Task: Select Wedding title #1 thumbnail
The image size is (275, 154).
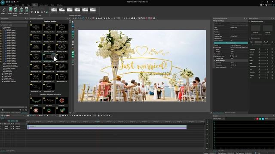Action: point(36,27)
